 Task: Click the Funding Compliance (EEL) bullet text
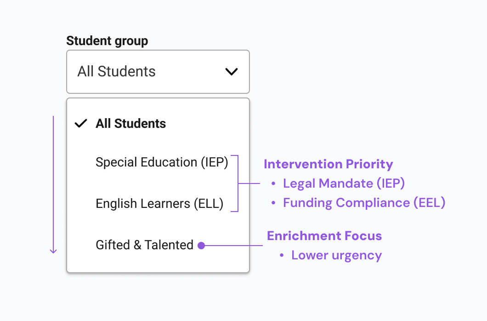(x=364, y=203)
